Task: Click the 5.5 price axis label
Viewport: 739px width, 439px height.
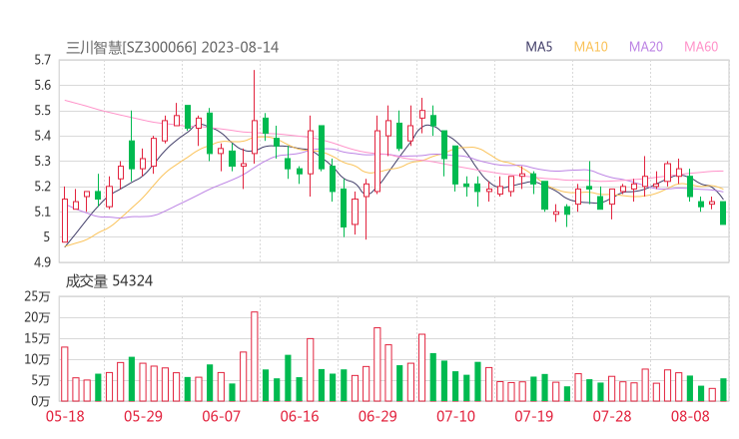Action: tap(42, 111)
